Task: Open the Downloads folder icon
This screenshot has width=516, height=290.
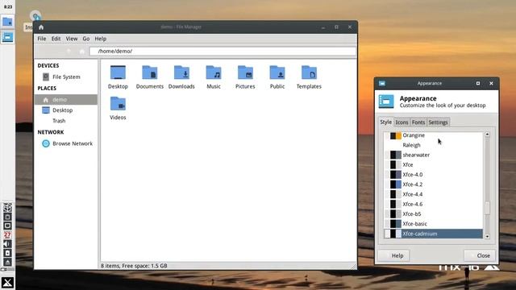Action: coord(181,72)
